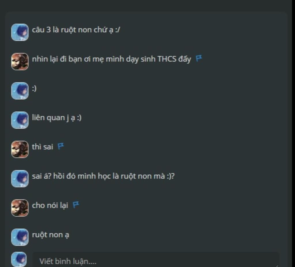This screenshot has height=267, width=295.
Task: Click the last comment "ruột non ạ"
Action: tap(50, 235)
